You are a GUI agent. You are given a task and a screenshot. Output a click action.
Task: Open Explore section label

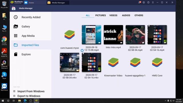[26, 54]
